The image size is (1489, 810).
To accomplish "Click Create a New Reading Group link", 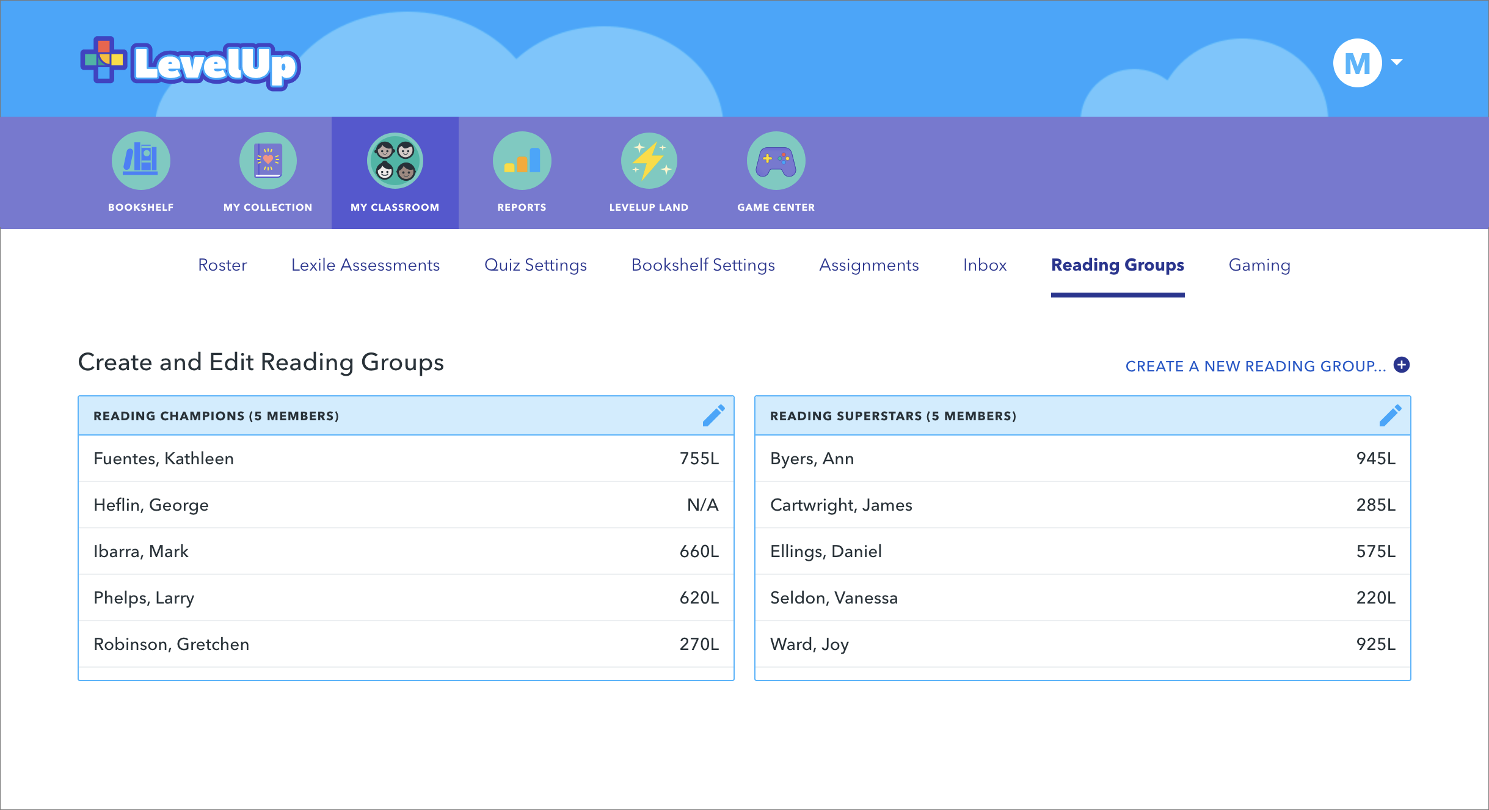I will pos(1255,366).
